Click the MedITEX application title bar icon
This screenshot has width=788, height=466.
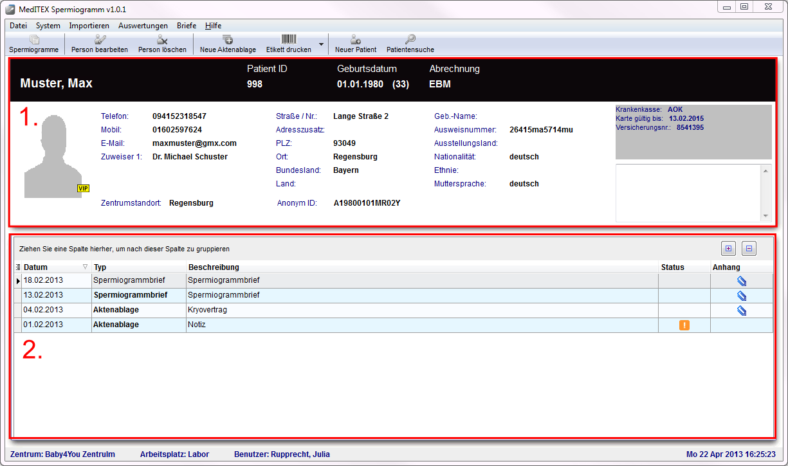10,9
